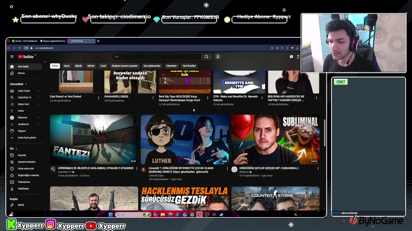Start voice search with microphone icon
The width and height of the screenshot is (412, 231).
(x=218, y=57)
